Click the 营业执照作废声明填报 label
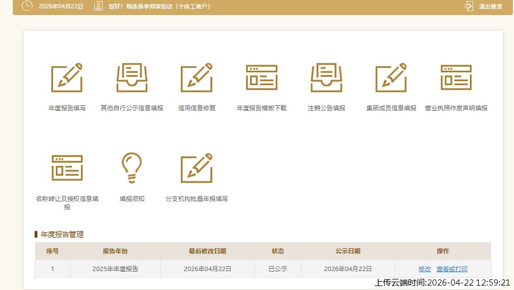This screenshot has height=290, width=514. point(456,108)
